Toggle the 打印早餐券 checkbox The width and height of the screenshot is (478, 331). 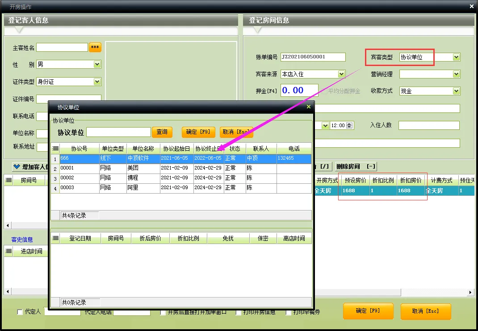point(288,312)
